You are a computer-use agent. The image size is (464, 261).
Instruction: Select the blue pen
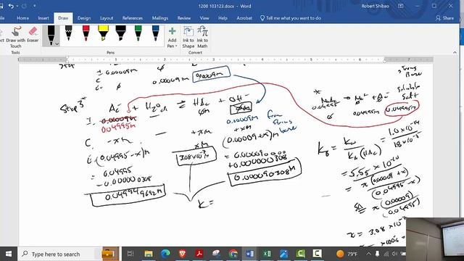(156, 33)
